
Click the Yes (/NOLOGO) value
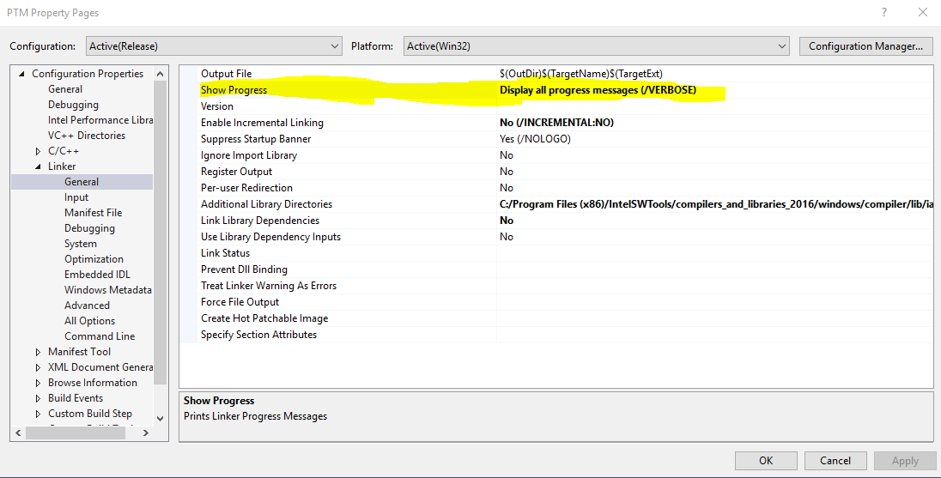pos(535,138)
